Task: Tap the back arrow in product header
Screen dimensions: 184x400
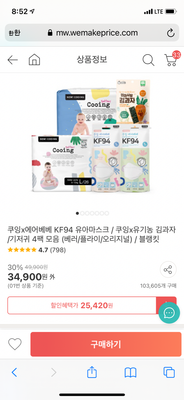Action: (x=13, y=60)
